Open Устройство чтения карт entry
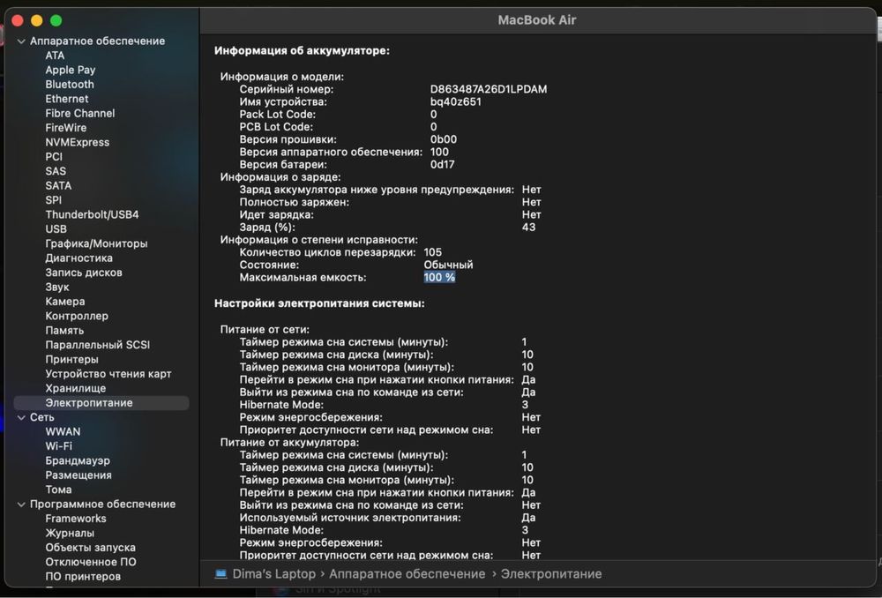The width and height of the screenshot is (882, 598). pos(108,374)
